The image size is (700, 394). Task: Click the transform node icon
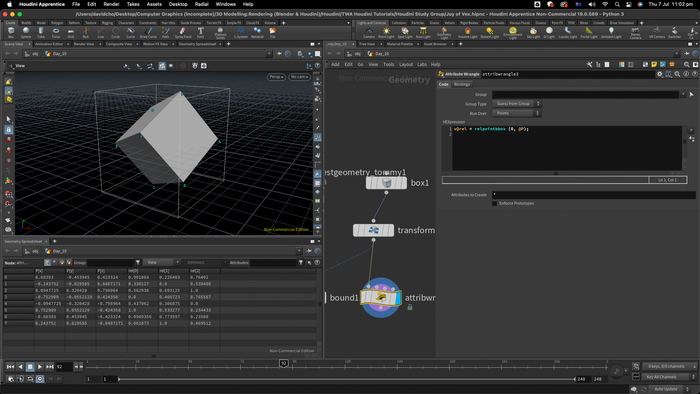373,230
